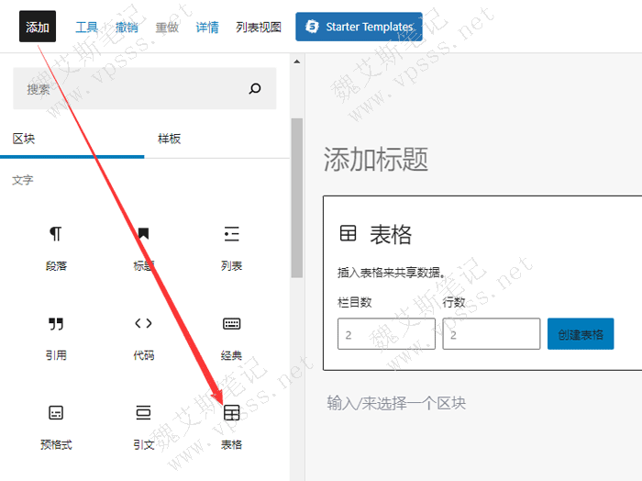Click the 表格 placeholder title text

pyautogui.click(x=391, y=234)
